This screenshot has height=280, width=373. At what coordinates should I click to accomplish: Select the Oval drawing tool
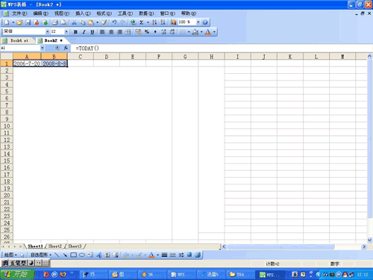click(x=82, y=255)
